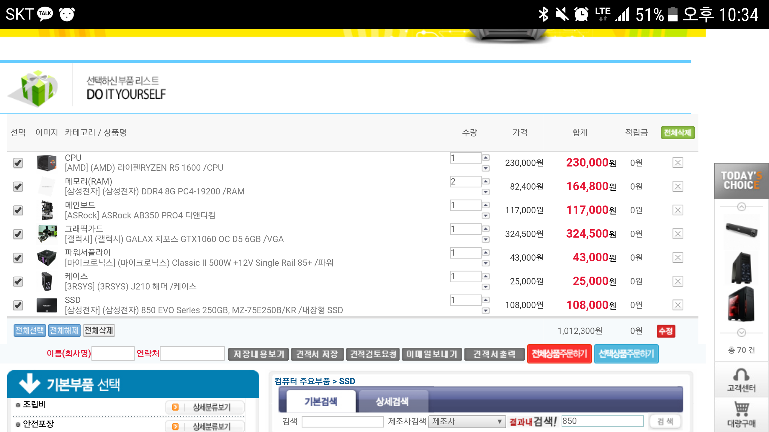The width and height of the screenshot is (769, 432).
Task: Increase case quantity with up arrow
Action: coord(486,276)
